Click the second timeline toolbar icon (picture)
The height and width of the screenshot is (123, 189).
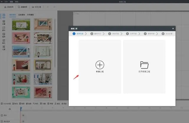click(x=13, y=104)
